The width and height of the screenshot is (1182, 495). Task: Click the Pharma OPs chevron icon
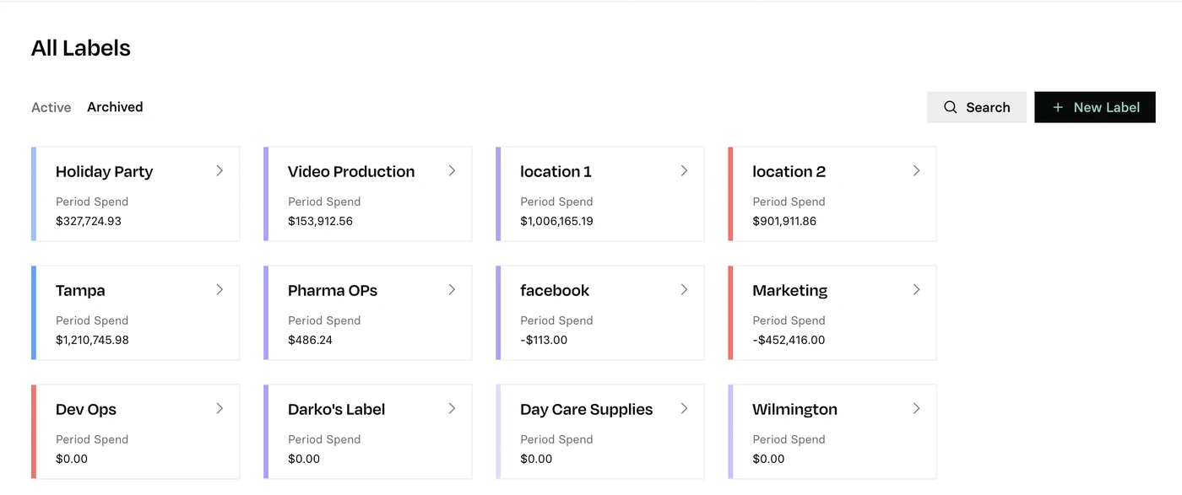coord(452,289)
